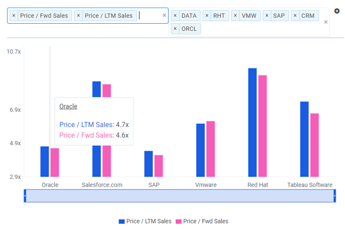Image resolution: width=345 pixels, height=230 pixels.
Task: Remove the Price / LTM Sales metric tag
Action: click(78, 16)
